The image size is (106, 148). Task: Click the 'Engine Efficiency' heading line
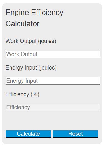coord(34,13)
